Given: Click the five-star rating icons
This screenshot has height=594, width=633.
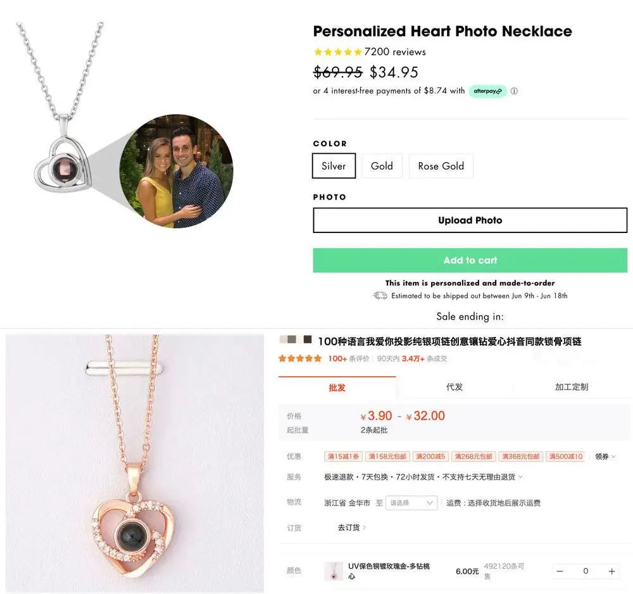Looking at the screenshot, I should (x=338, y=52).
